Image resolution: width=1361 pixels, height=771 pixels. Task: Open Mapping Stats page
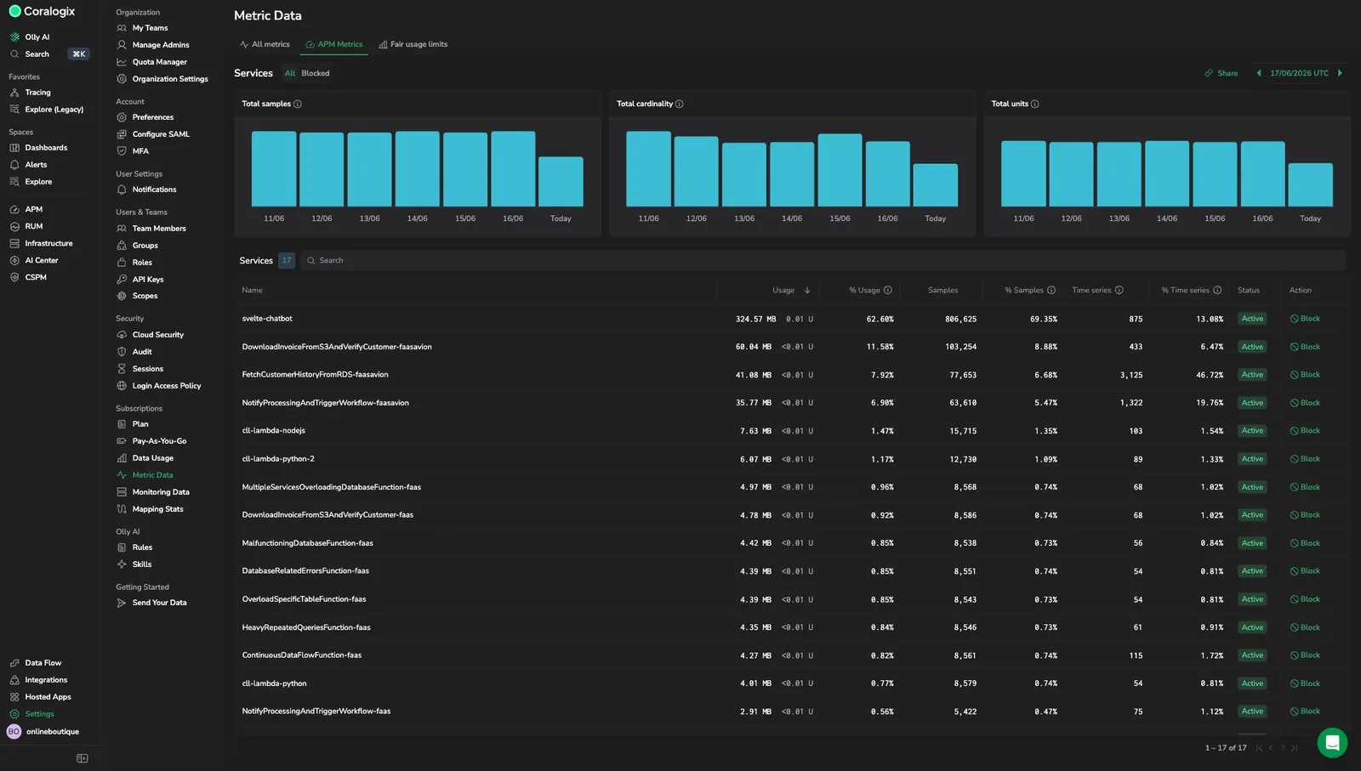[157, 508]
